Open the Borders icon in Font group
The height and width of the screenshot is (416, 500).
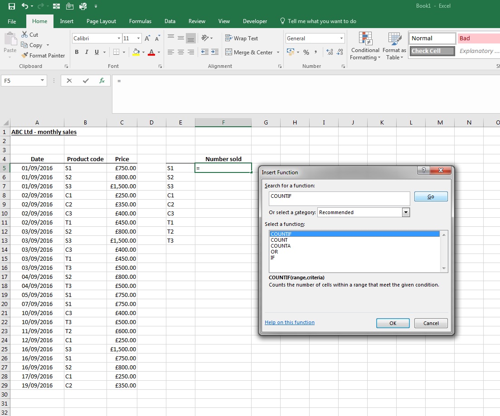pos(117,52)
